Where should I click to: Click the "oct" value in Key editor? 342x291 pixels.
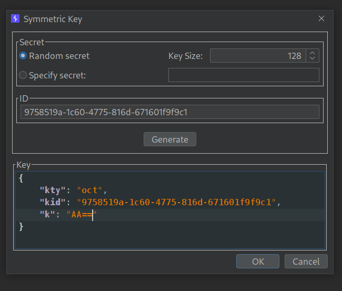(x=92, y=190)
